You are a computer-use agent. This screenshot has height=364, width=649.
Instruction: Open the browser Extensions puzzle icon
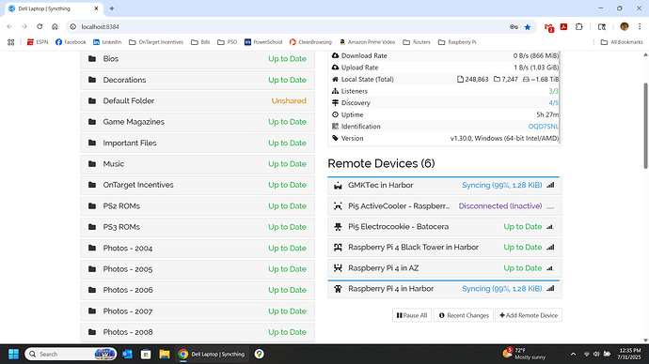pyautogui.click(x=579, y=27)
